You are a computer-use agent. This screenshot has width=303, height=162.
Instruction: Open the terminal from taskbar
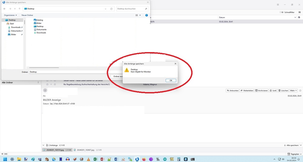pyautogui.click(x=193, y=159)
